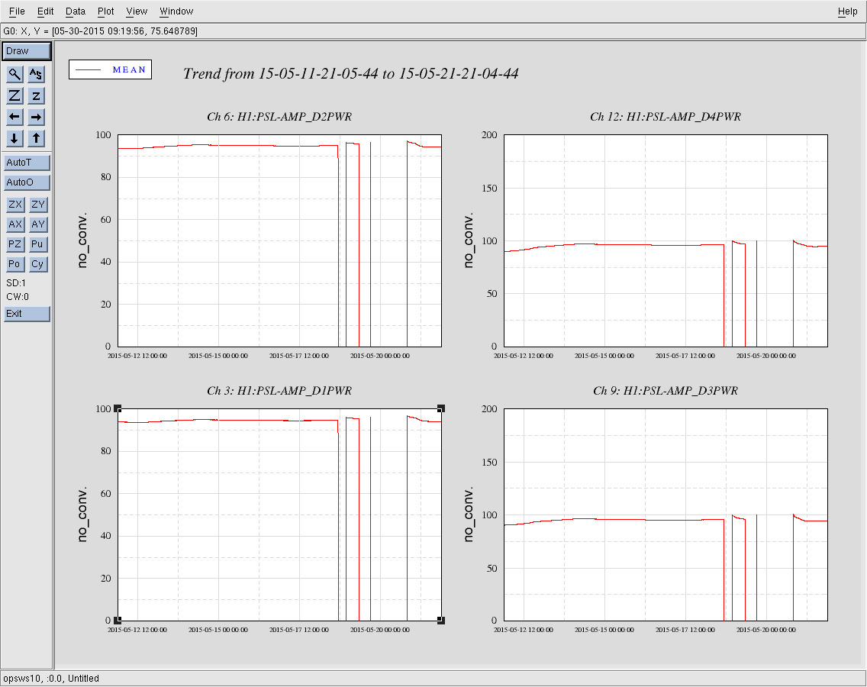This screenshot has height=687, width=867.
Task: Click the no_conv. Y-axis label of D2PWR graph
Action: coord(82,240)
